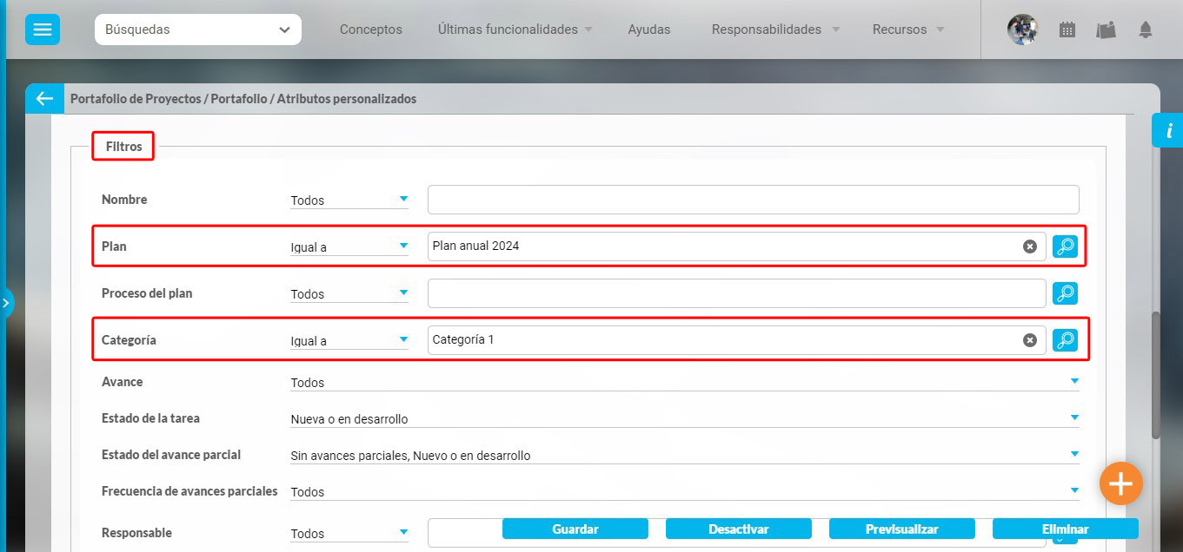Click the orange plus add button

point(1120,483)
